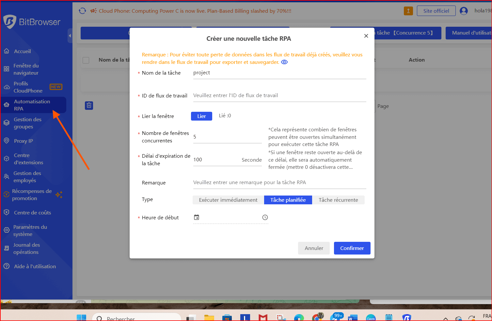Toggle the select-all checkbox in table header
The image size is (492, 321).
pos(86,60)
